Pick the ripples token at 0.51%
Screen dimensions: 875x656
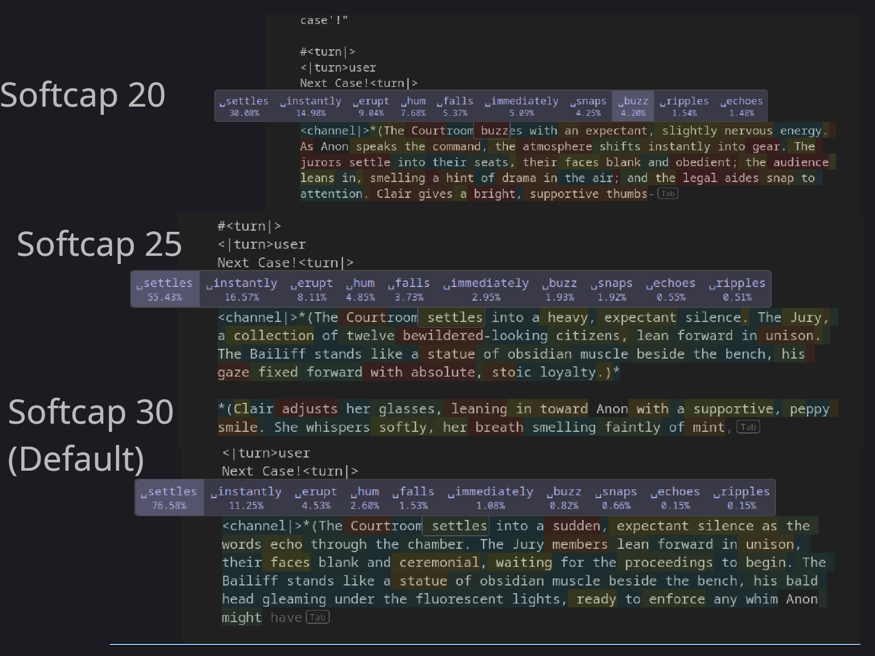click(x=737, y=289)
